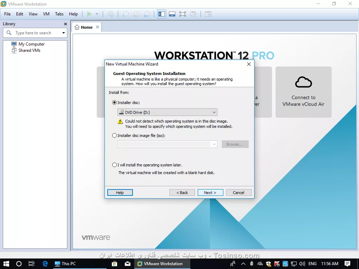Select My Computer in the library tree
The width and height of the screenshot is (359, 269).
tap(31, 44)
